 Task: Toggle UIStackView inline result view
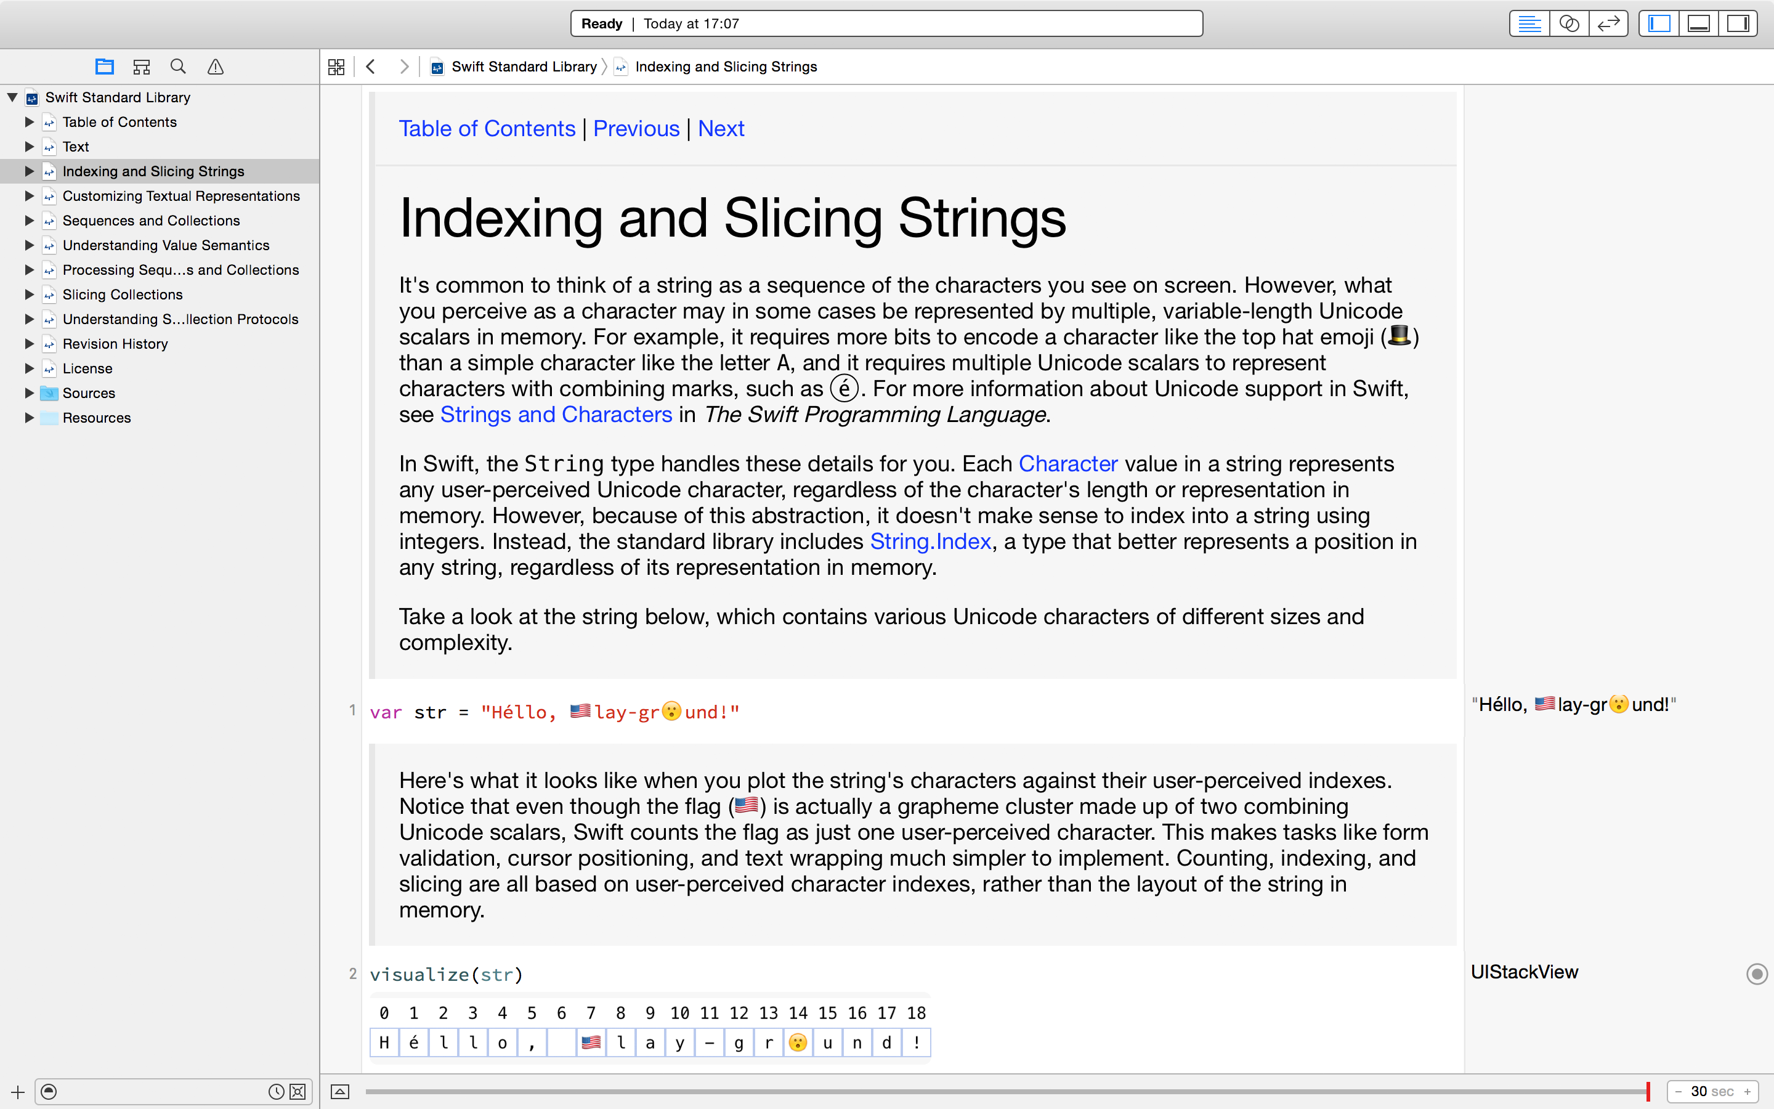click(x=1756, y=973)
